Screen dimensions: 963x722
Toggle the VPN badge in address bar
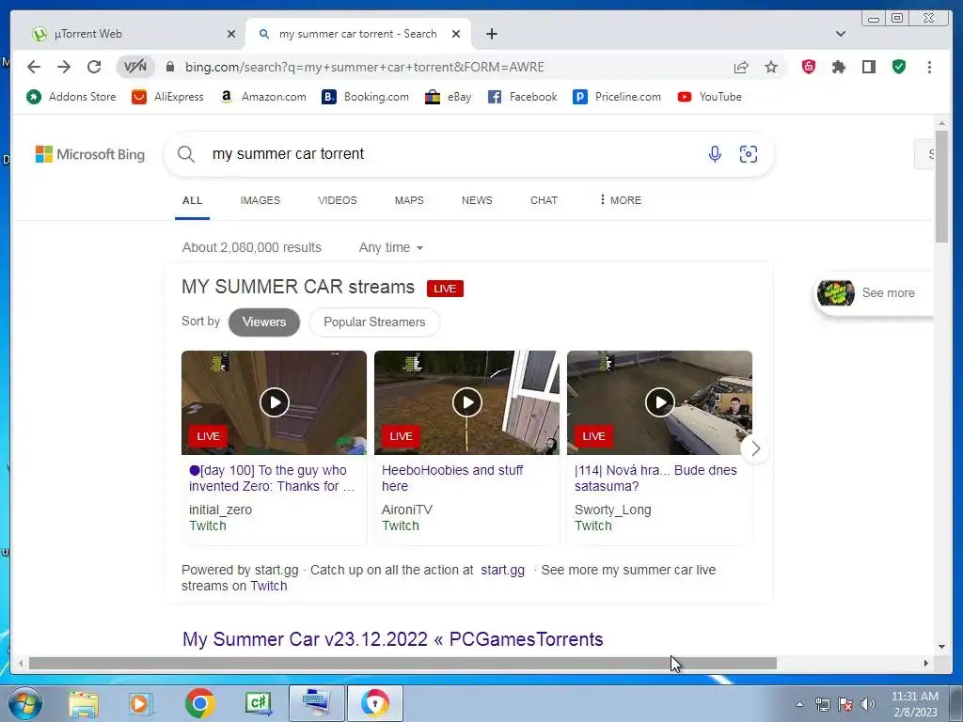point(135,67)
